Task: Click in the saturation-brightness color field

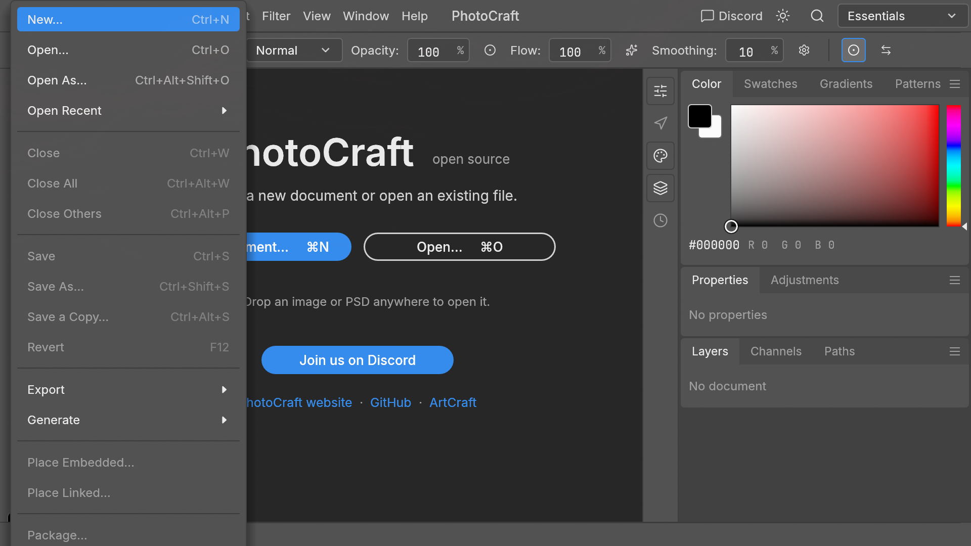Action: [835, 165]
